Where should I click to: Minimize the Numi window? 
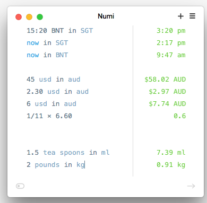[29, 17]
